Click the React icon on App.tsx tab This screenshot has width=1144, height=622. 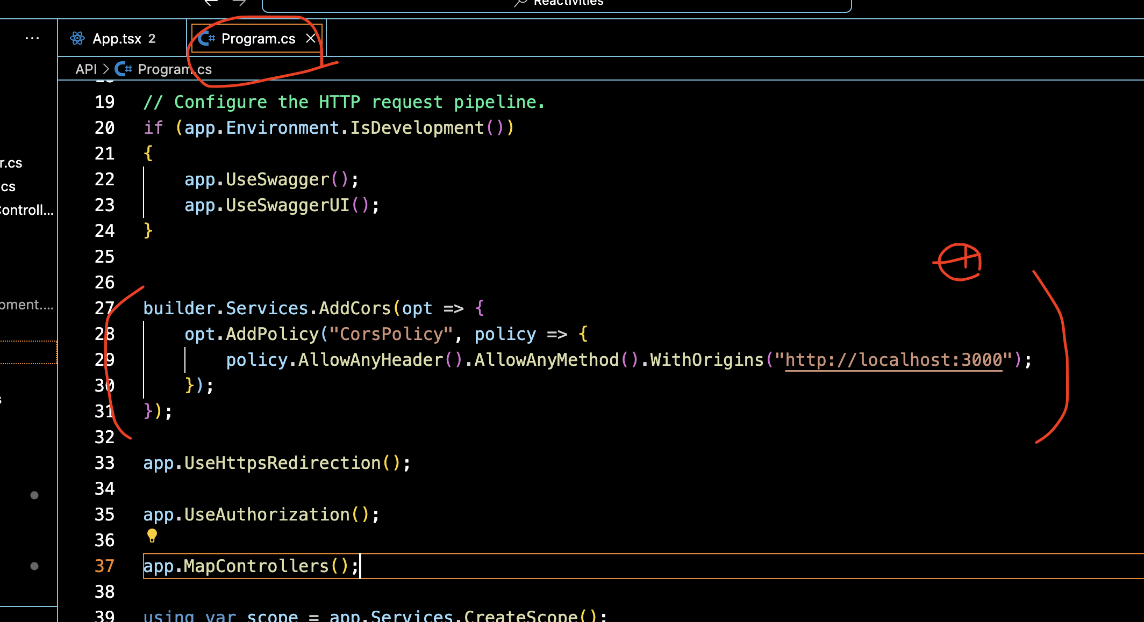click(77, 39)
